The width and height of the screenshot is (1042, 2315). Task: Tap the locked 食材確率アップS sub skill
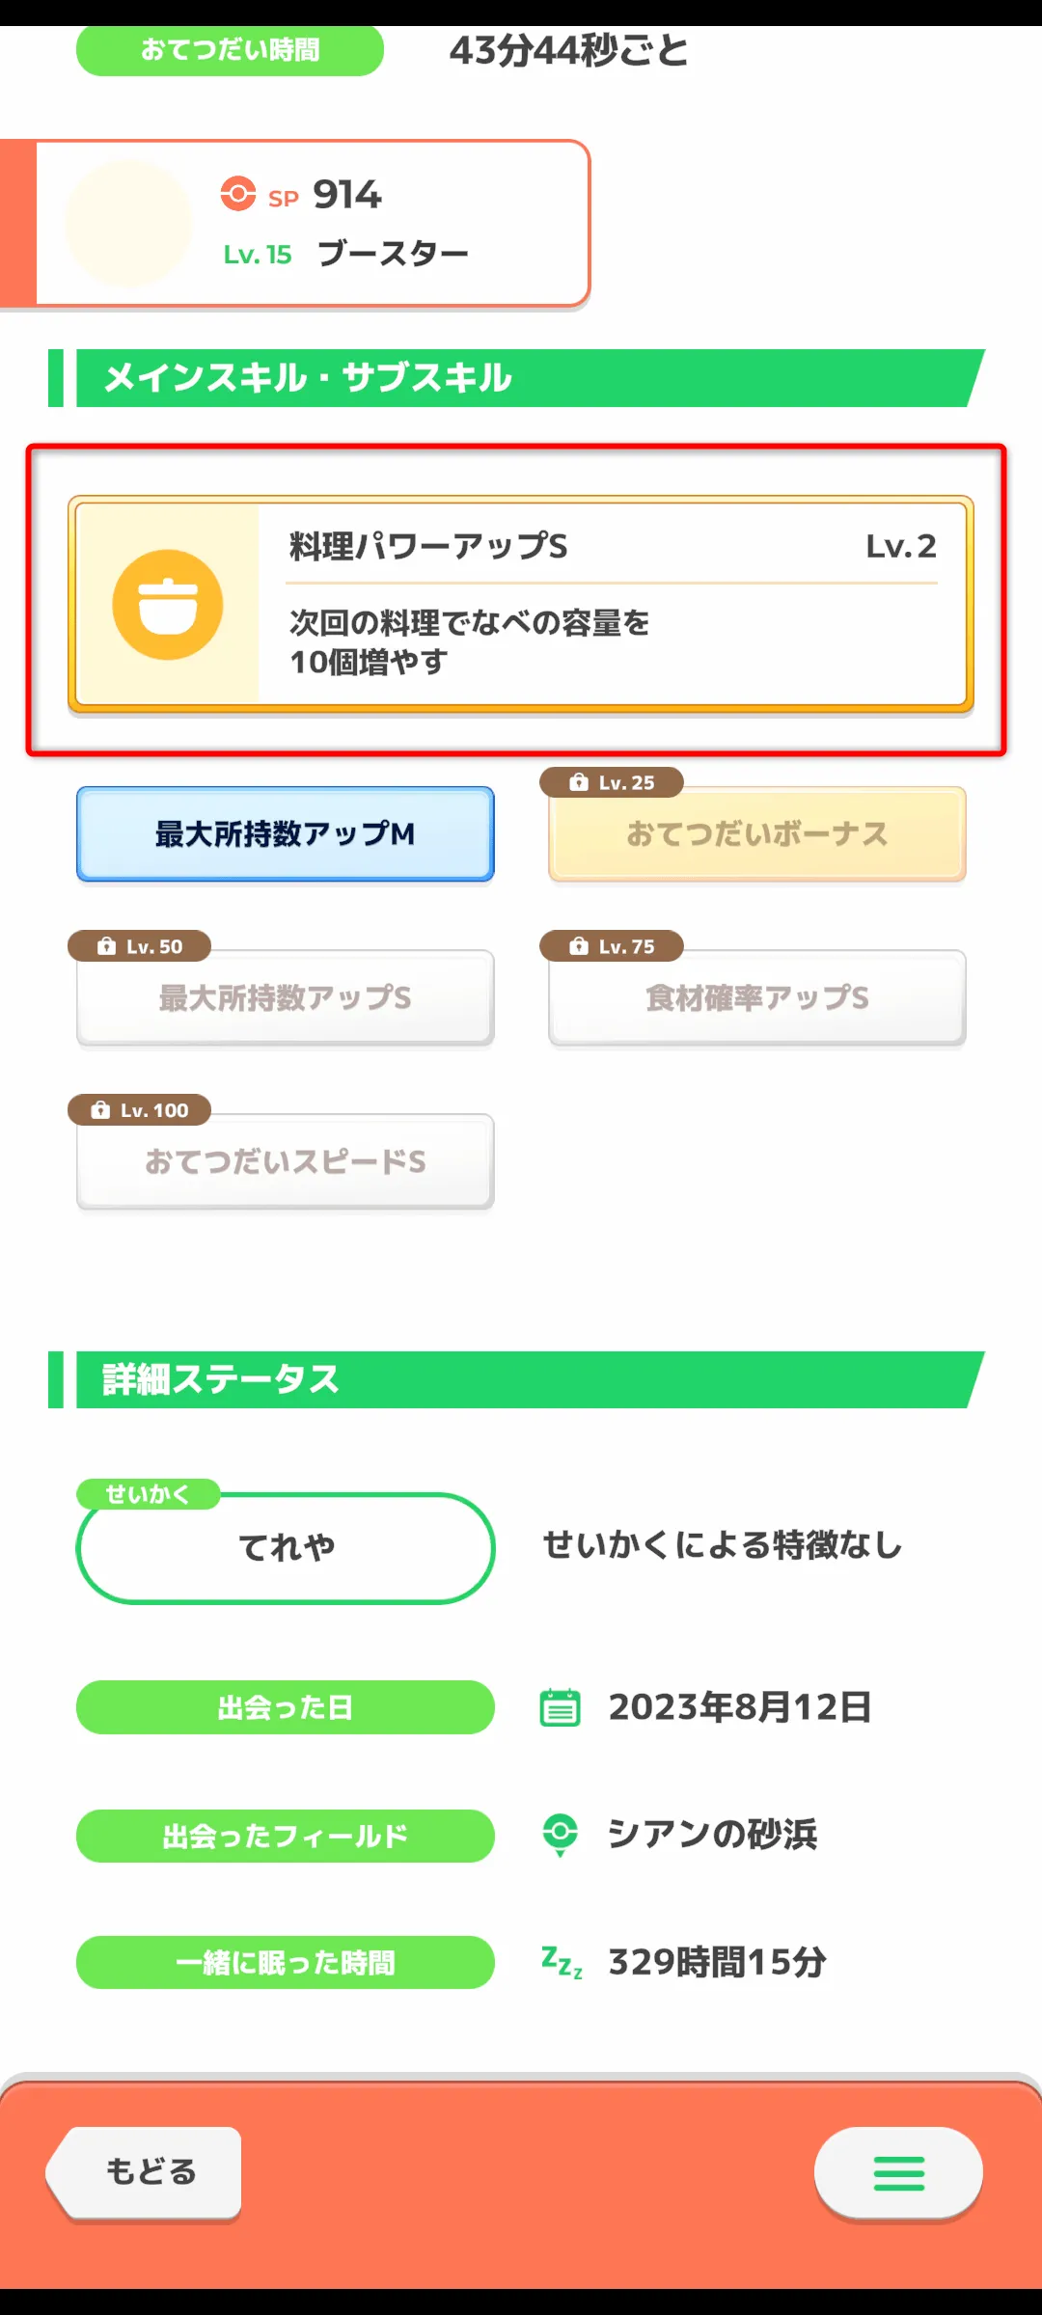pyautogui.click(x=757, y=998)
